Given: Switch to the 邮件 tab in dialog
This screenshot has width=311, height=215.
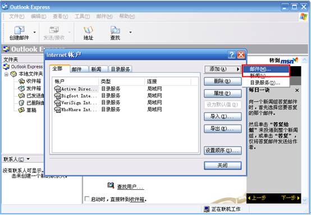Looking at the screenshot, I should pyautogui.click(x=79, y=69).
